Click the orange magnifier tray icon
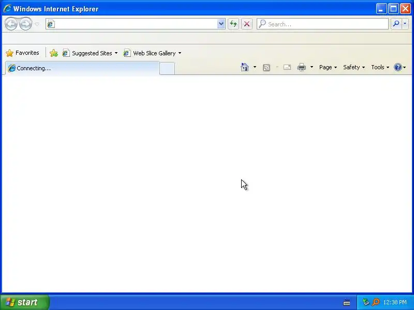 click(x=376, y=302)
